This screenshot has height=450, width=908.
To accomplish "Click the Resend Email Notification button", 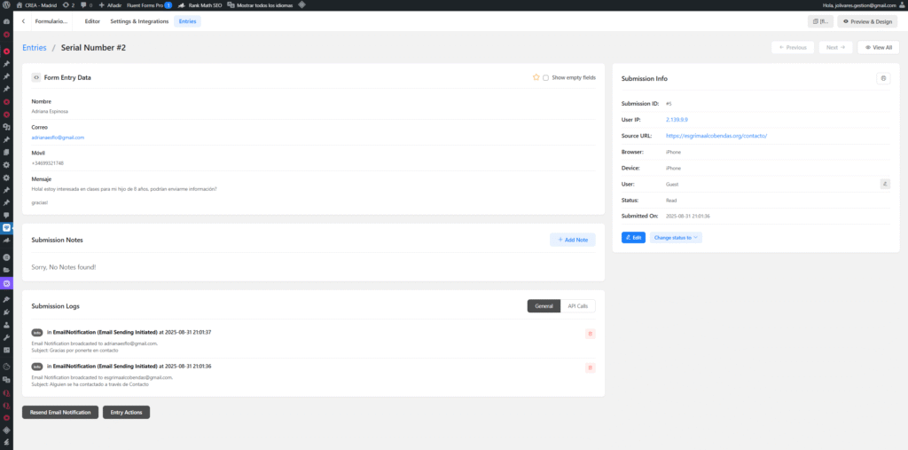I will coord(60,412).
